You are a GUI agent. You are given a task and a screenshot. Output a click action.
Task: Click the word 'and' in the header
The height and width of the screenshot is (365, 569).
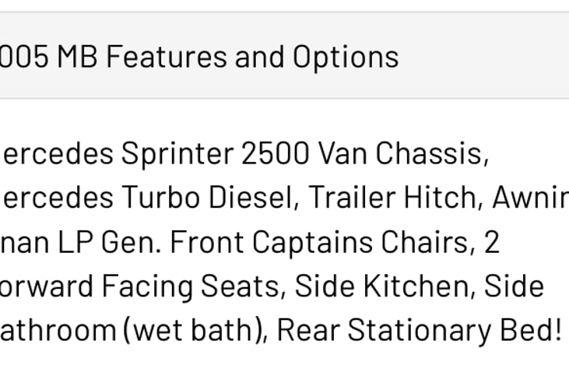click(x=259, y=57)
